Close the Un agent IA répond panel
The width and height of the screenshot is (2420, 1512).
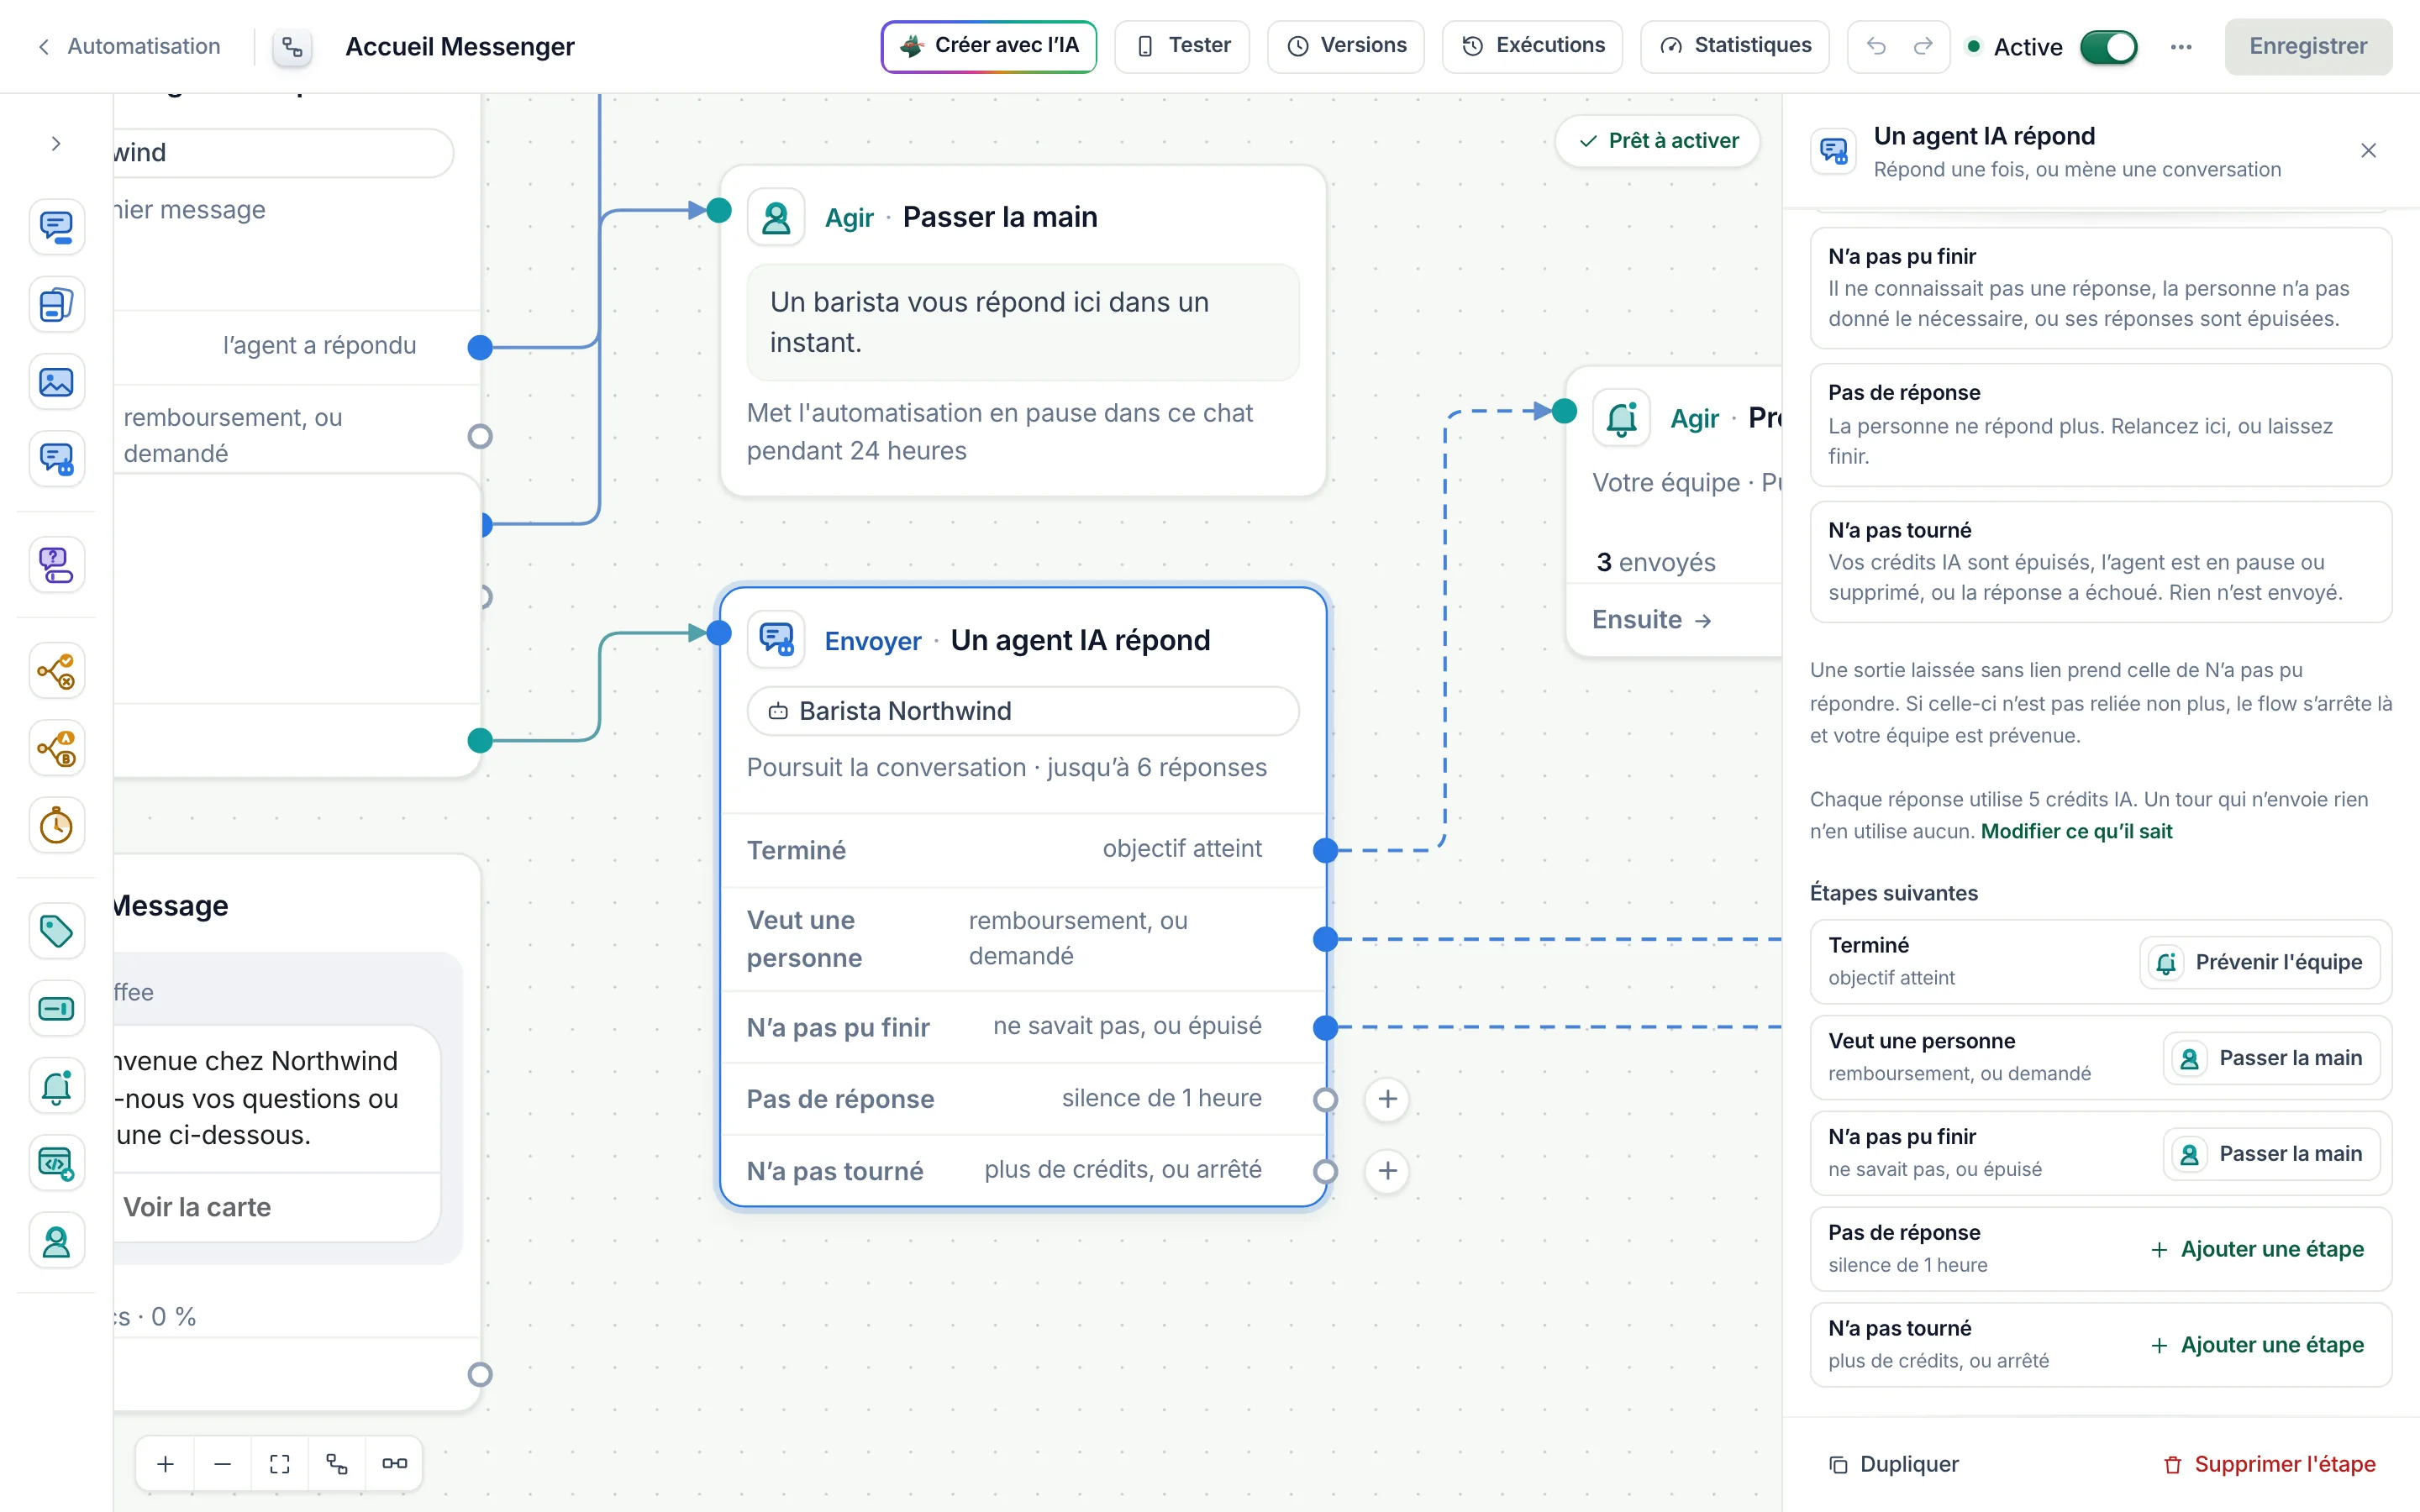2368,151
